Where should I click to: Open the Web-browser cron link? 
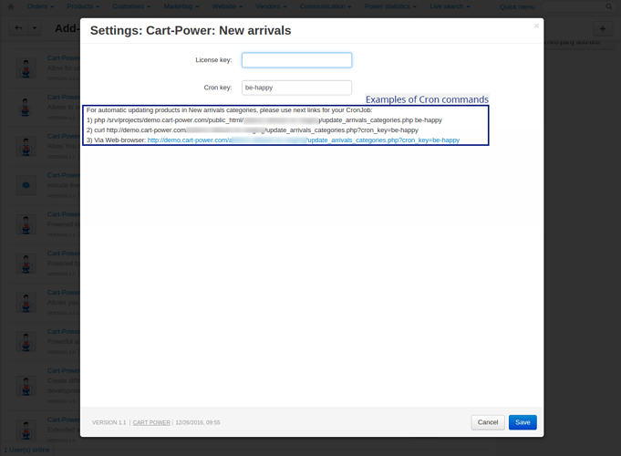(x=304, y=140)
